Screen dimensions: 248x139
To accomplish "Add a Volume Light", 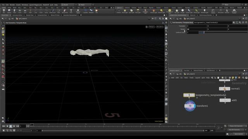I will pyautogui.click(x=153, y=11).
